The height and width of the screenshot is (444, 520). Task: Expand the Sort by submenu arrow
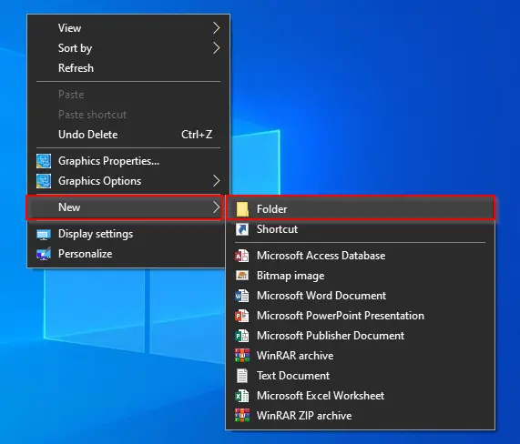pyautogui.click(x=216, y=48)
